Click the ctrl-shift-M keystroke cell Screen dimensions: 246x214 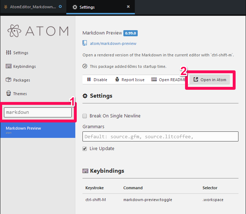click(95, 200)
